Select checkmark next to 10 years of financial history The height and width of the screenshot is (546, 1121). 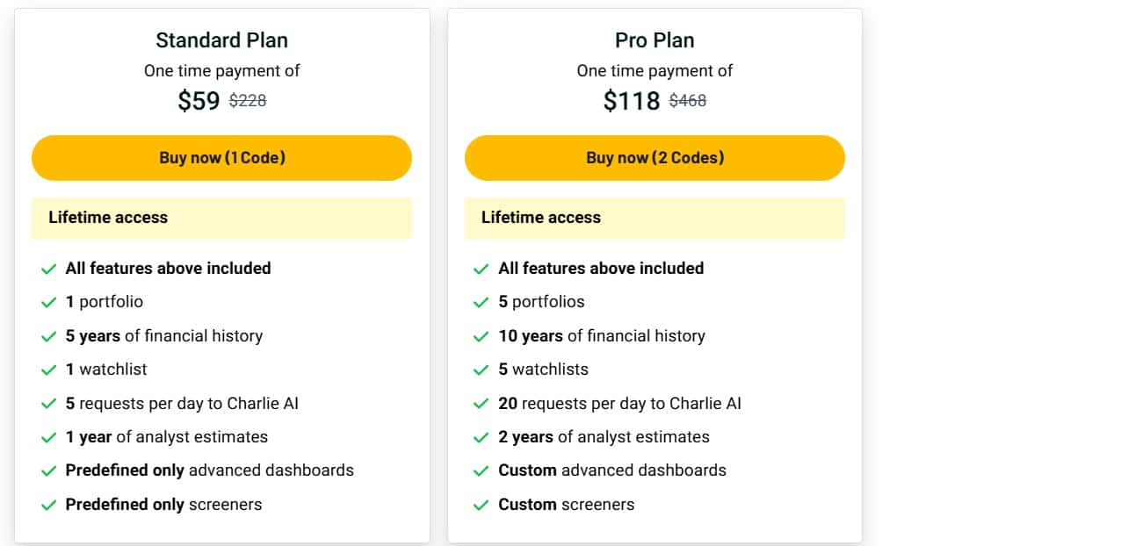tap(481, 336)
